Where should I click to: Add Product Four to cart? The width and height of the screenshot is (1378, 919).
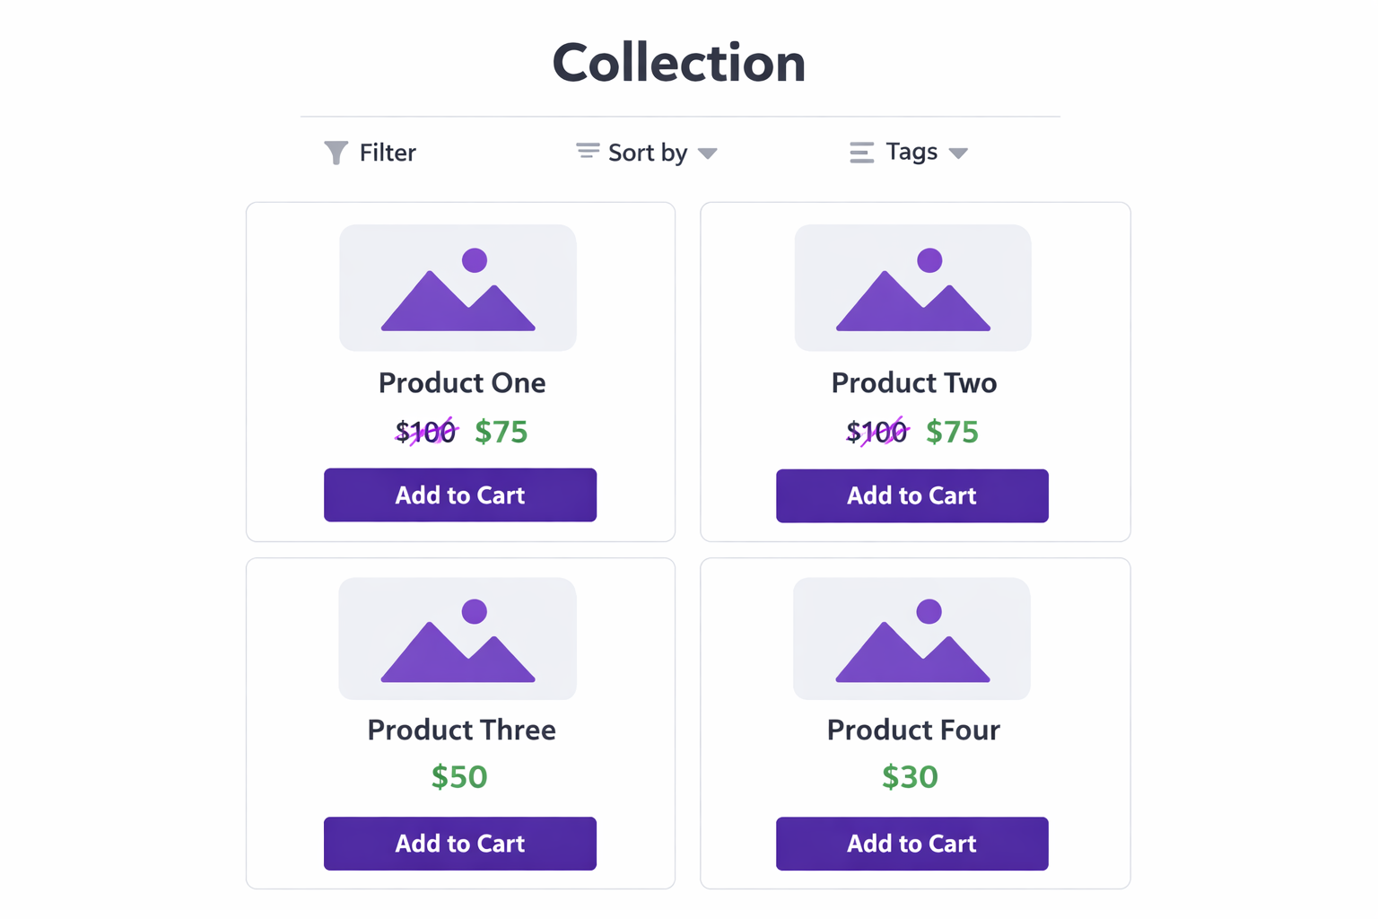(x=911, y=844)
